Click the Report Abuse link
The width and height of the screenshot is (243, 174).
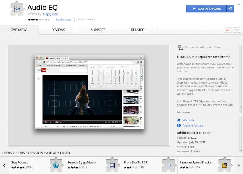193,126
